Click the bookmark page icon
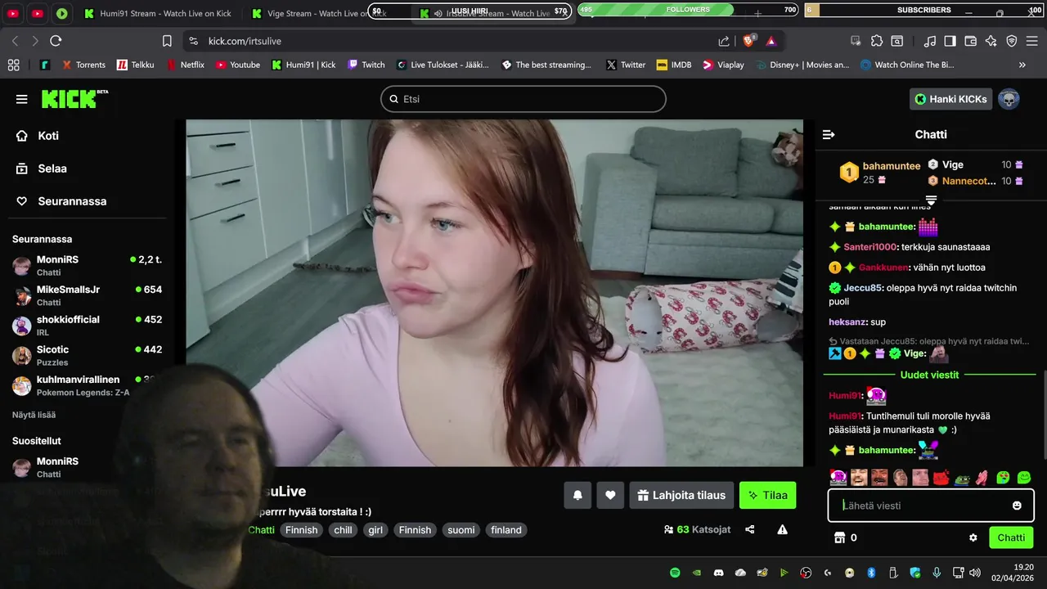1047x589 pixels. [167, 41]
